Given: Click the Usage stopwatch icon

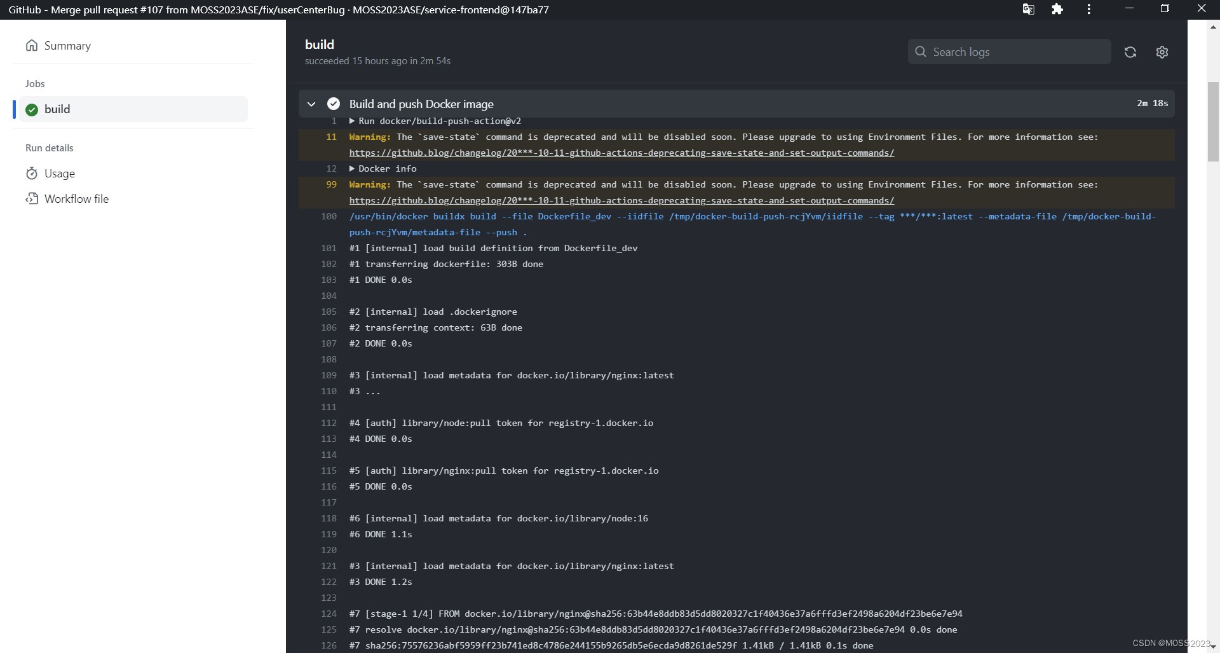Looking at the screenshot, I should 32,173.
